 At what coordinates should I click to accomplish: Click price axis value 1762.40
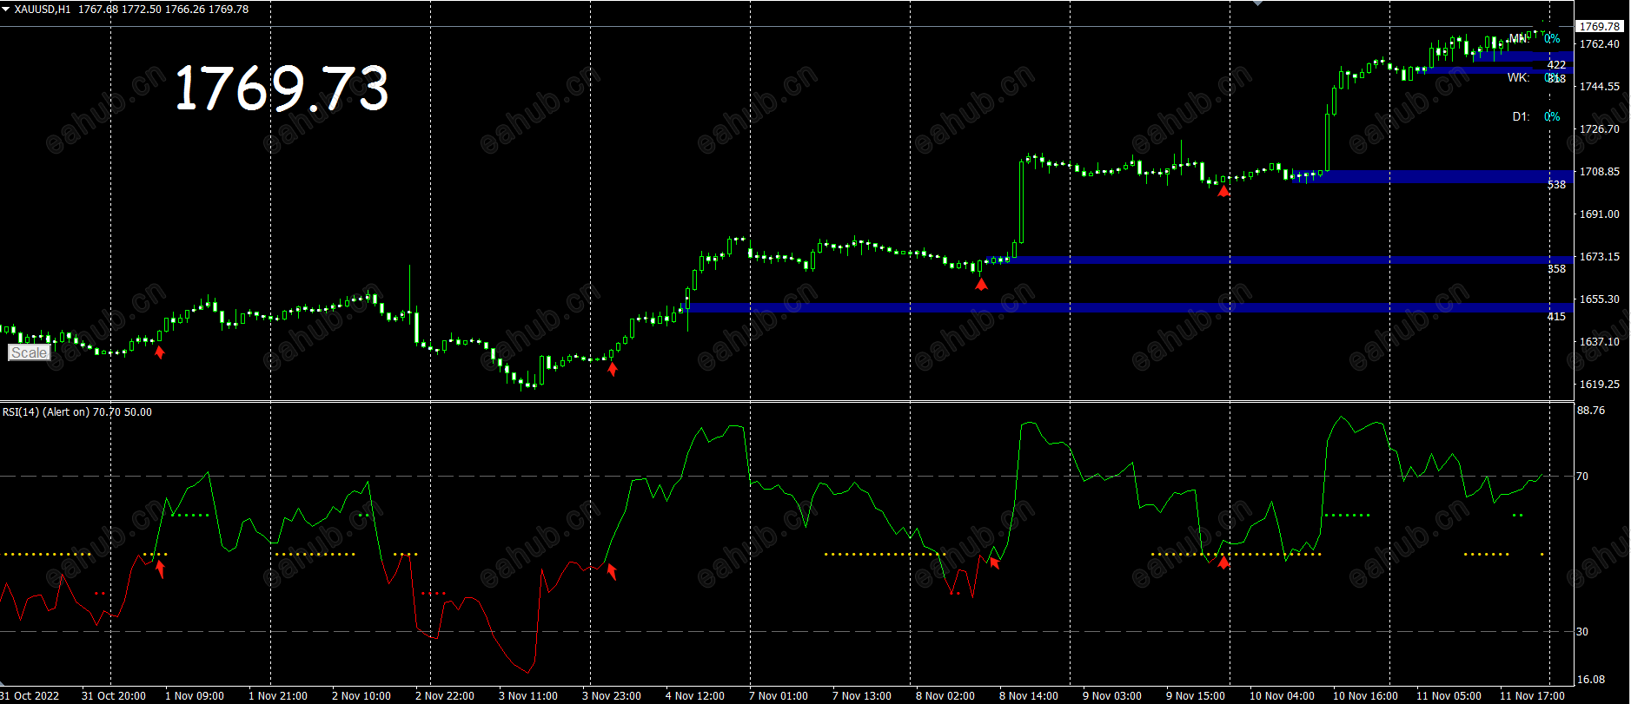click(x=1600, y=43)
